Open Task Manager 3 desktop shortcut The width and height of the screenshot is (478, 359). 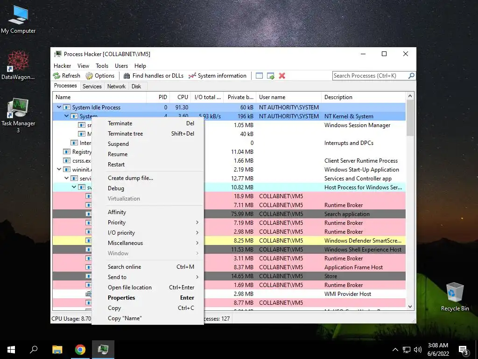pos(18,115)
